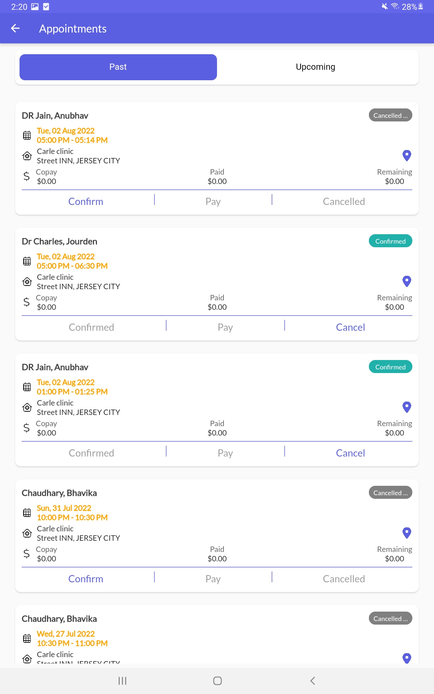
Task: Tap the back arrow in Appointments header
Action: pyautogui.click(x=15, y=28)
